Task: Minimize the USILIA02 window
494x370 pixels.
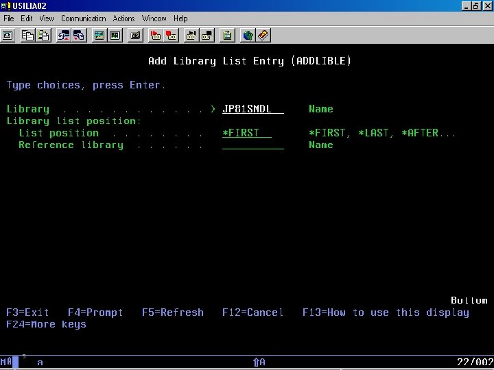Action: coord(466,5)
